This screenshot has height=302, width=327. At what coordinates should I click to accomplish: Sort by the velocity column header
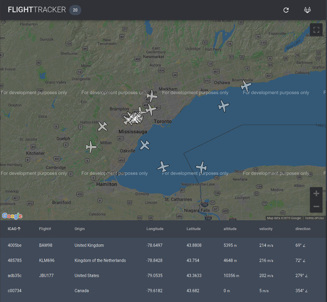[x=266, y=229]
